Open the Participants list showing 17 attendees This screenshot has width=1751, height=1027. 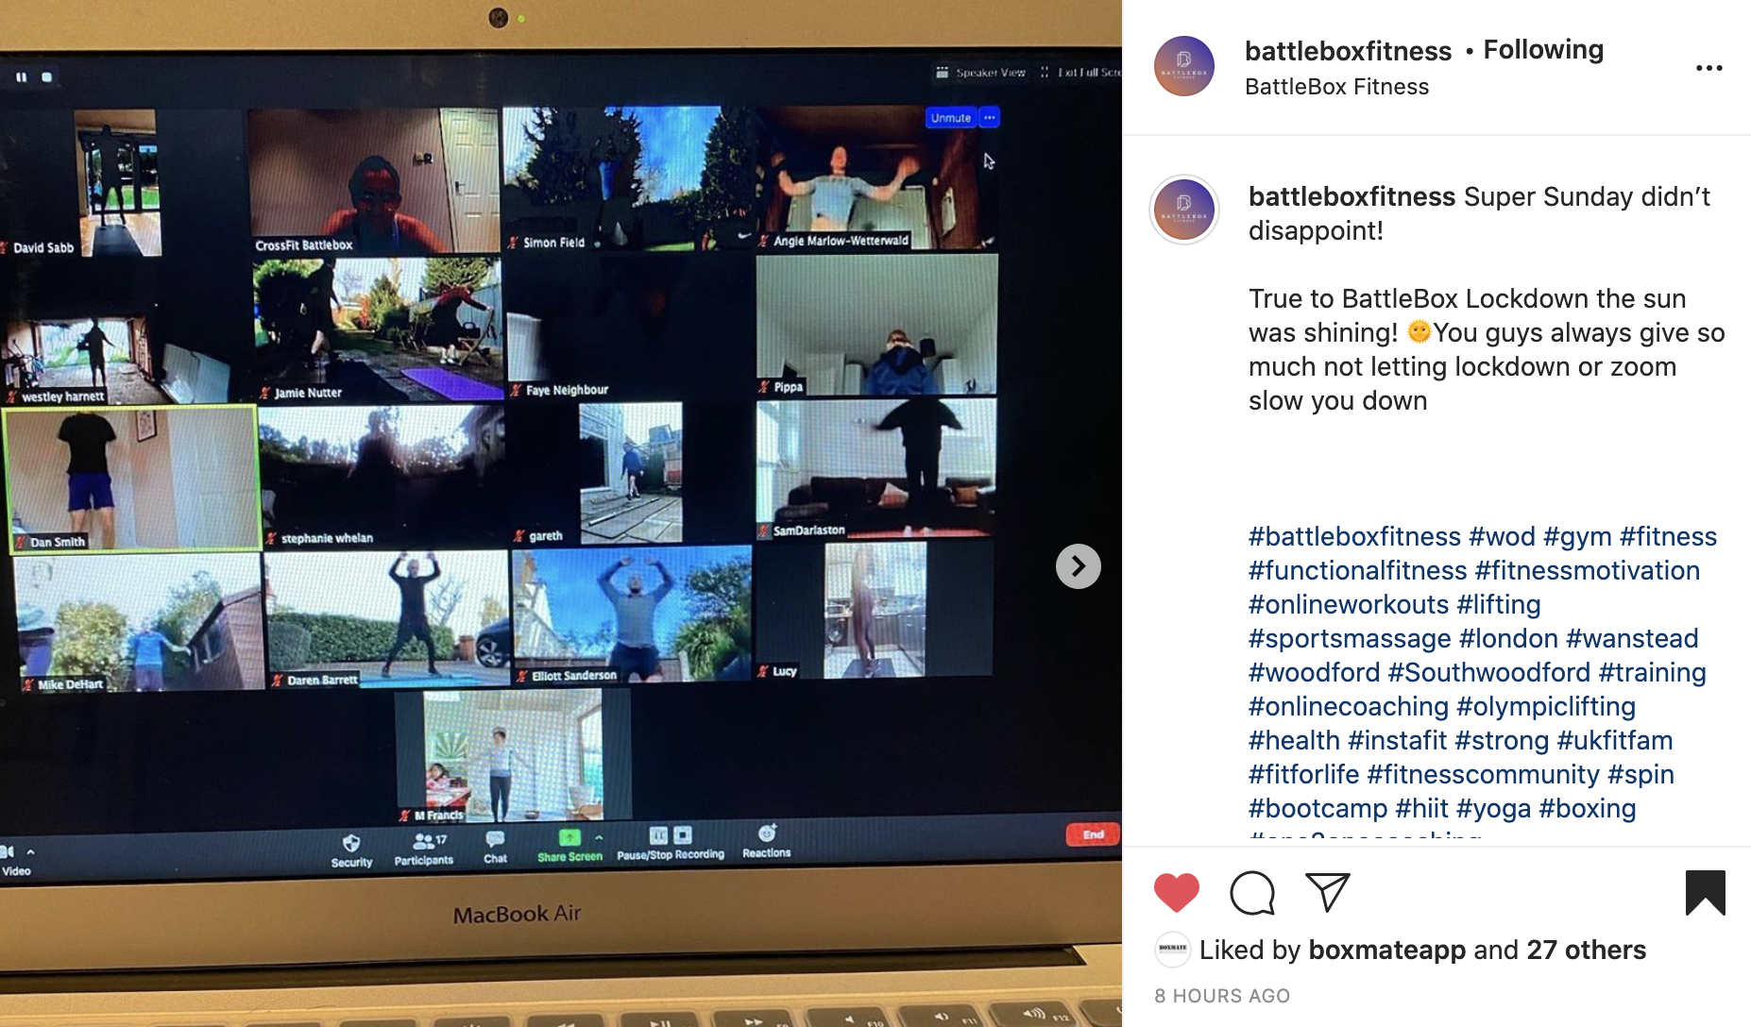click(423, 843)
